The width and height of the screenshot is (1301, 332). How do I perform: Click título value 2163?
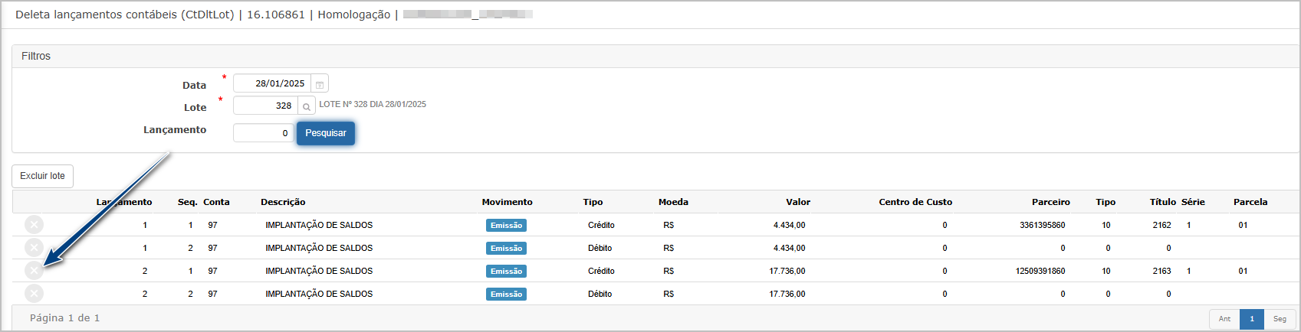coord(1161,271)
